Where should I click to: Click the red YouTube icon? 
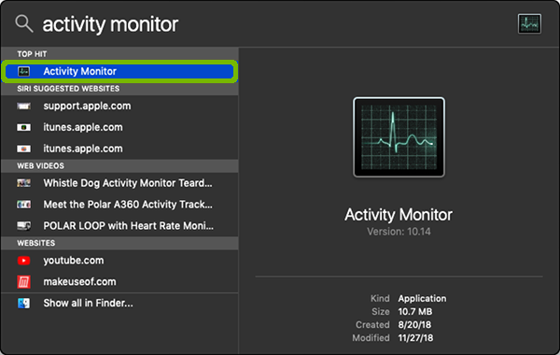[24, 261]
